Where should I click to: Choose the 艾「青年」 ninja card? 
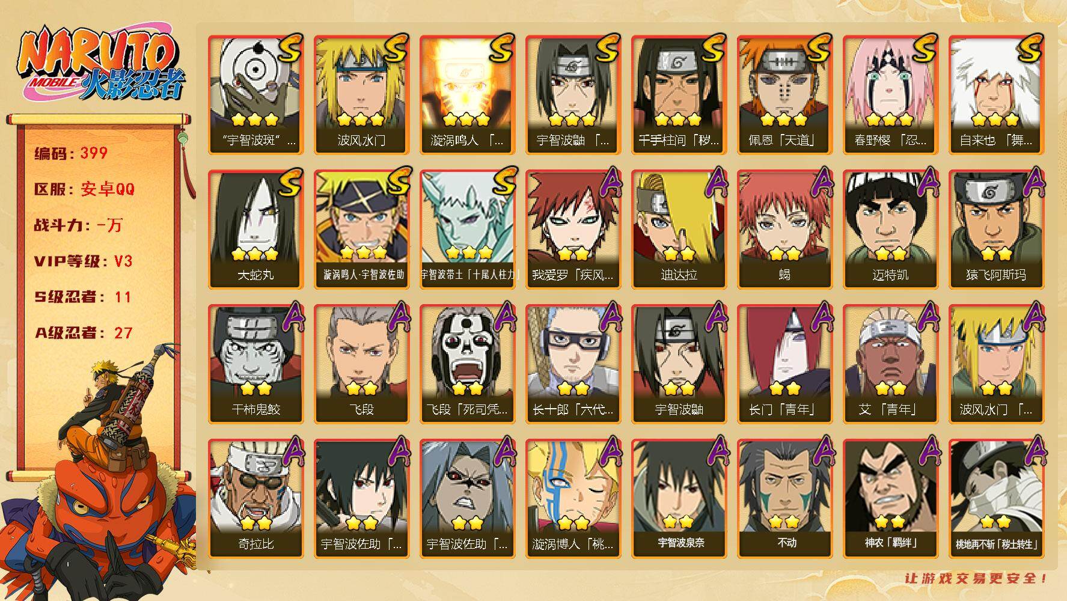pyautogui.click(x=891, y=364)
